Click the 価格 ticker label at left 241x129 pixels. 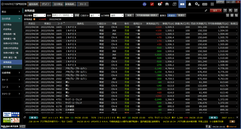(33, 118)
